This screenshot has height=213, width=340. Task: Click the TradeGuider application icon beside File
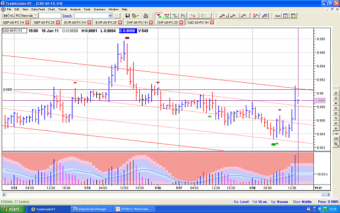pos(3,9)
